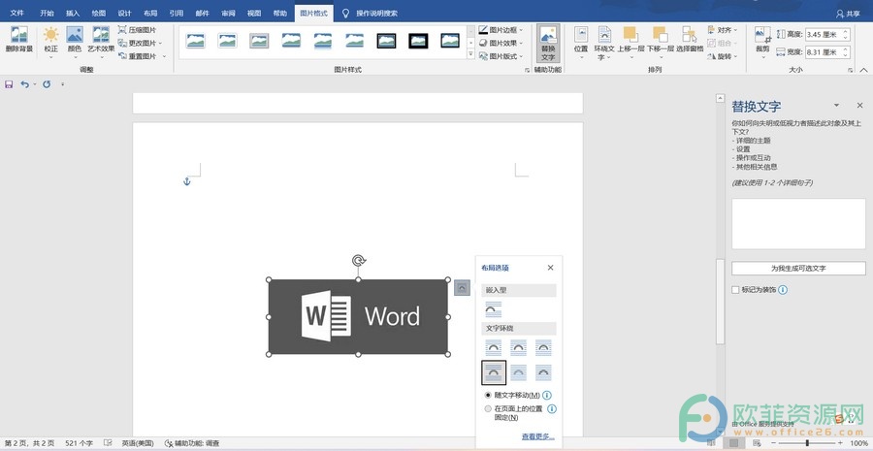Click the 为我生成可选文字 button
The image size is (873, 451).
(798, 269)
